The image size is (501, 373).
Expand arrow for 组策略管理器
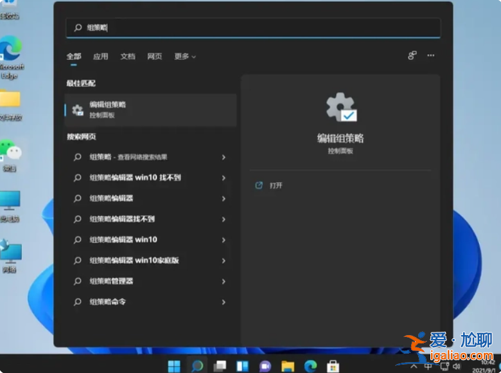[x=224, y=282]
